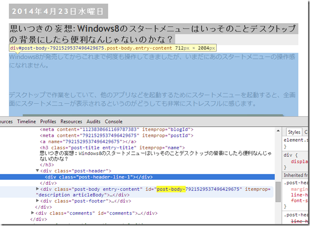Expand the comments div node

[33, 213]
